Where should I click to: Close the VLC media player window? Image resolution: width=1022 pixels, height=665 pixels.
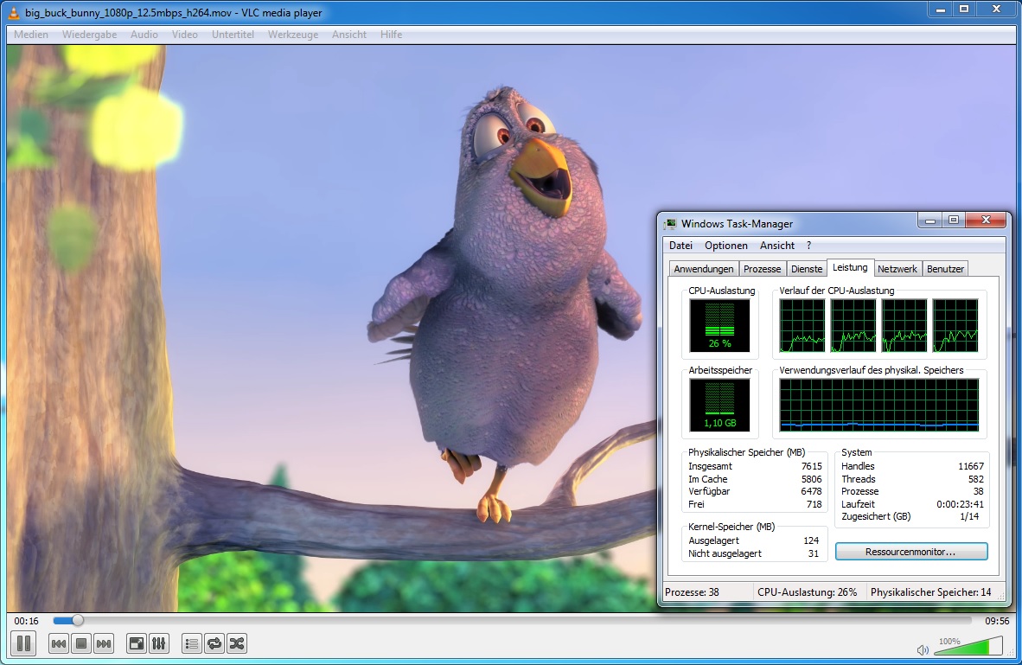tap(996, 10)
